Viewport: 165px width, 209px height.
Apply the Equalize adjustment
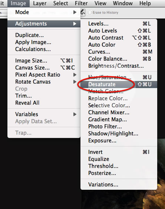coord(119,159)
